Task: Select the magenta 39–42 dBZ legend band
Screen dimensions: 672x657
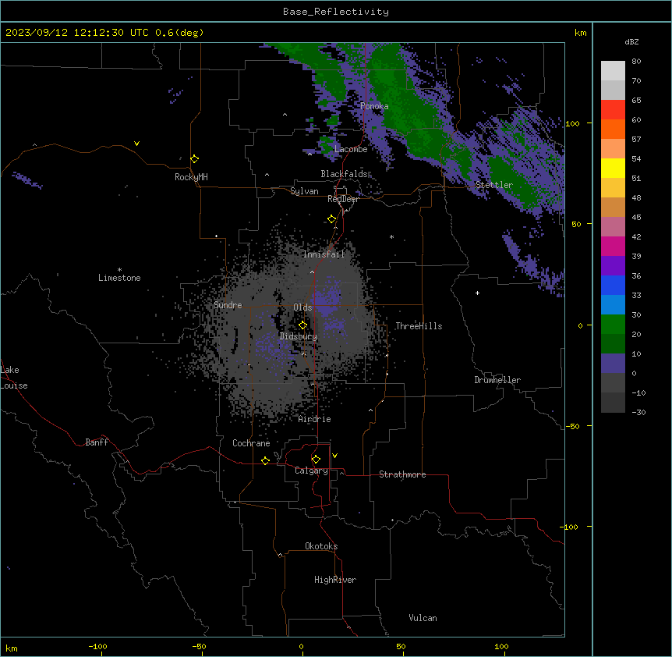Action: click(613, 246)
